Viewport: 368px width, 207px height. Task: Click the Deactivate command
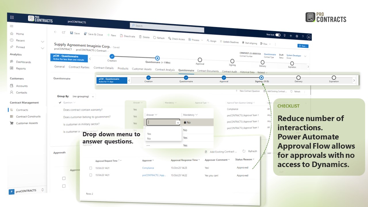[x=128, y=36]
